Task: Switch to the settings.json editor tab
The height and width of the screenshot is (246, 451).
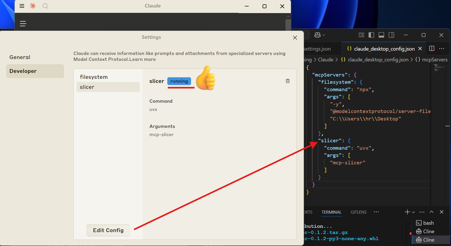Action: [x=317, y=49]
